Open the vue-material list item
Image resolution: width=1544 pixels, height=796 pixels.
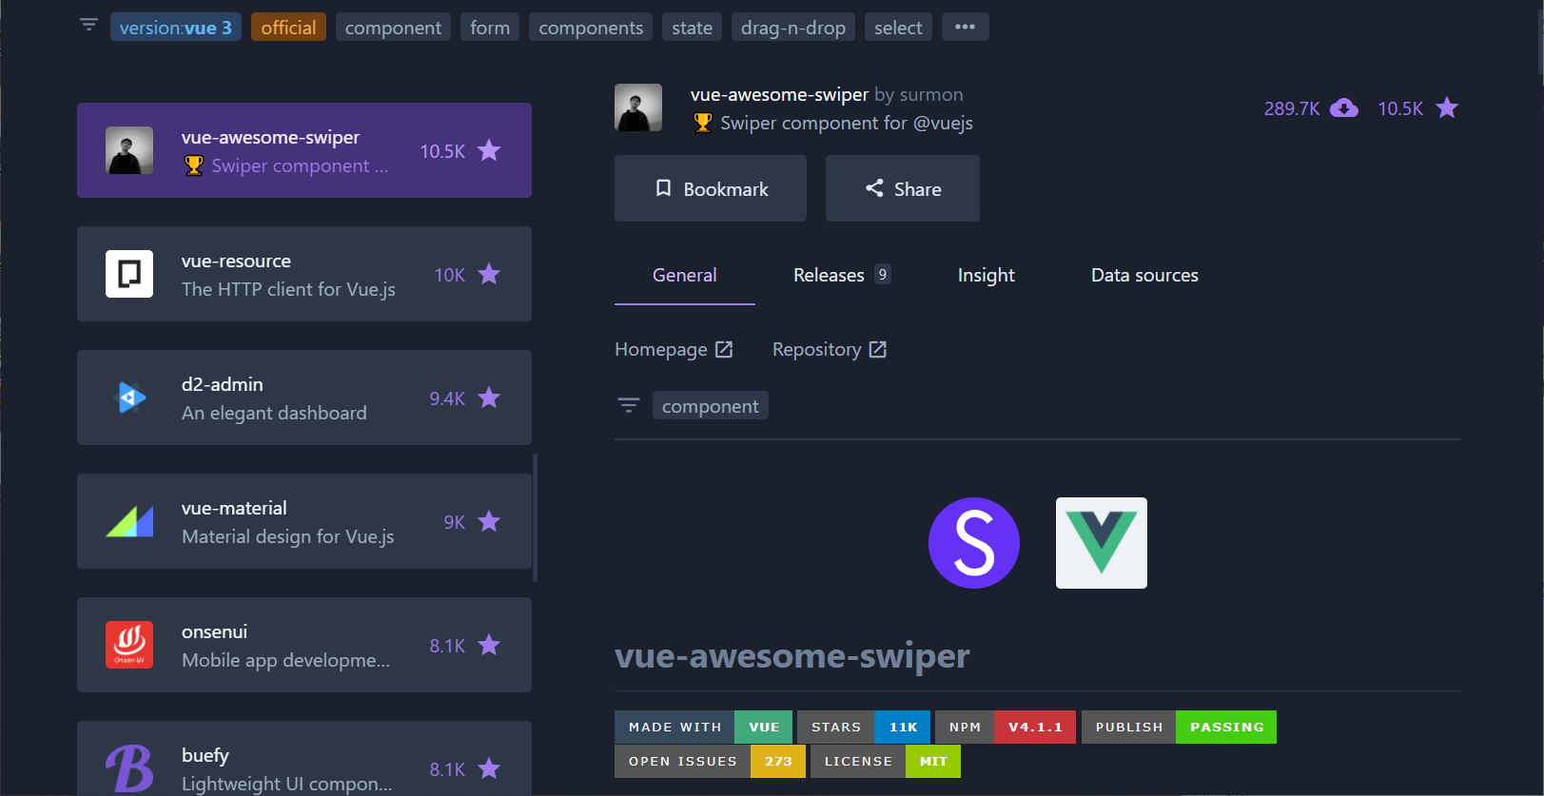(304, 521)
